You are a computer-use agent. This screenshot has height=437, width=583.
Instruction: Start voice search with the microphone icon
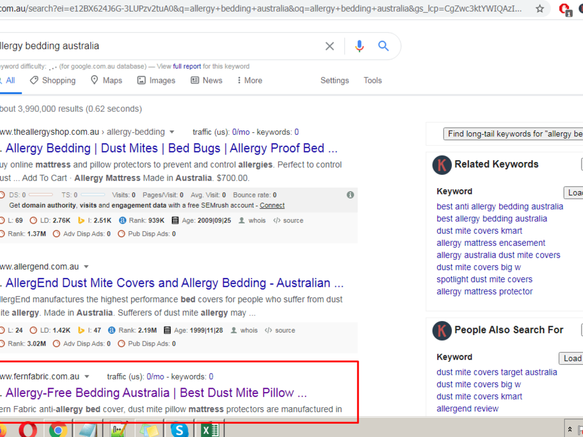[x=359, y=46]
